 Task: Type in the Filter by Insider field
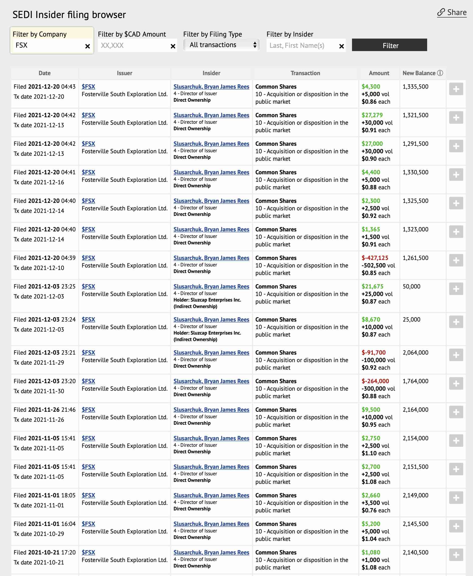301,46
